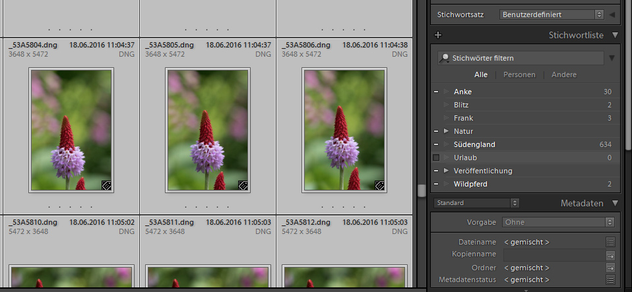Click the _53A5804.dng file name

(33, 45)
